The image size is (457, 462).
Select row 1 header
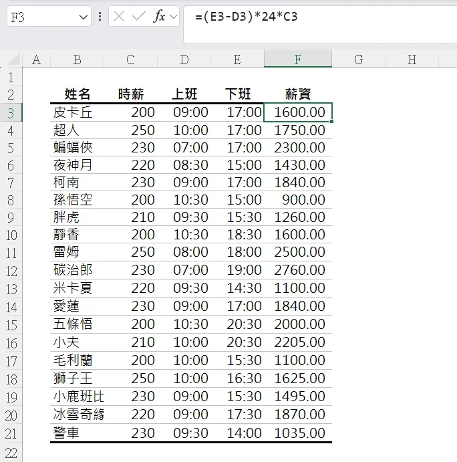(x=11, y=77)
